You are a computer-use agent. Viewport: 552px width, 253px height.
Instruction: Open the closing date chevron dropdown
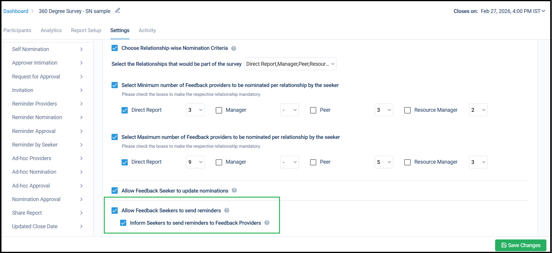pyautogui.click(x=543, y=11)
